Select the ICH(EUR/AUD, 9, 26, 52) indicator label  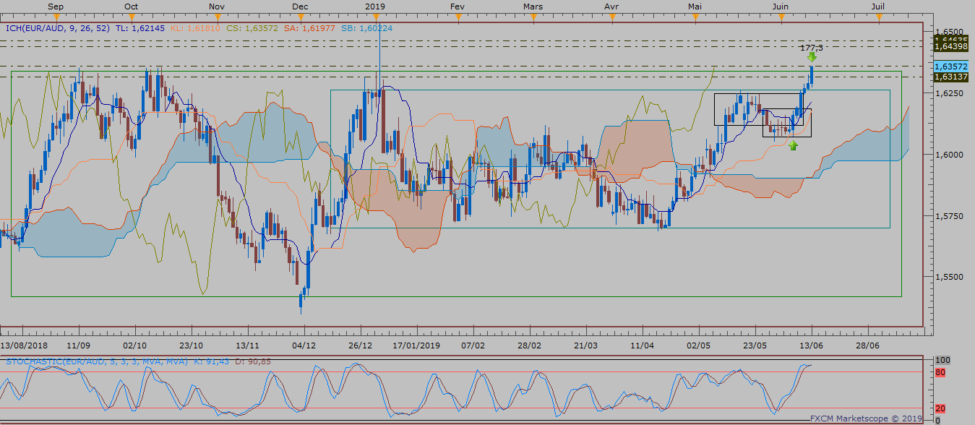(58, 28)
